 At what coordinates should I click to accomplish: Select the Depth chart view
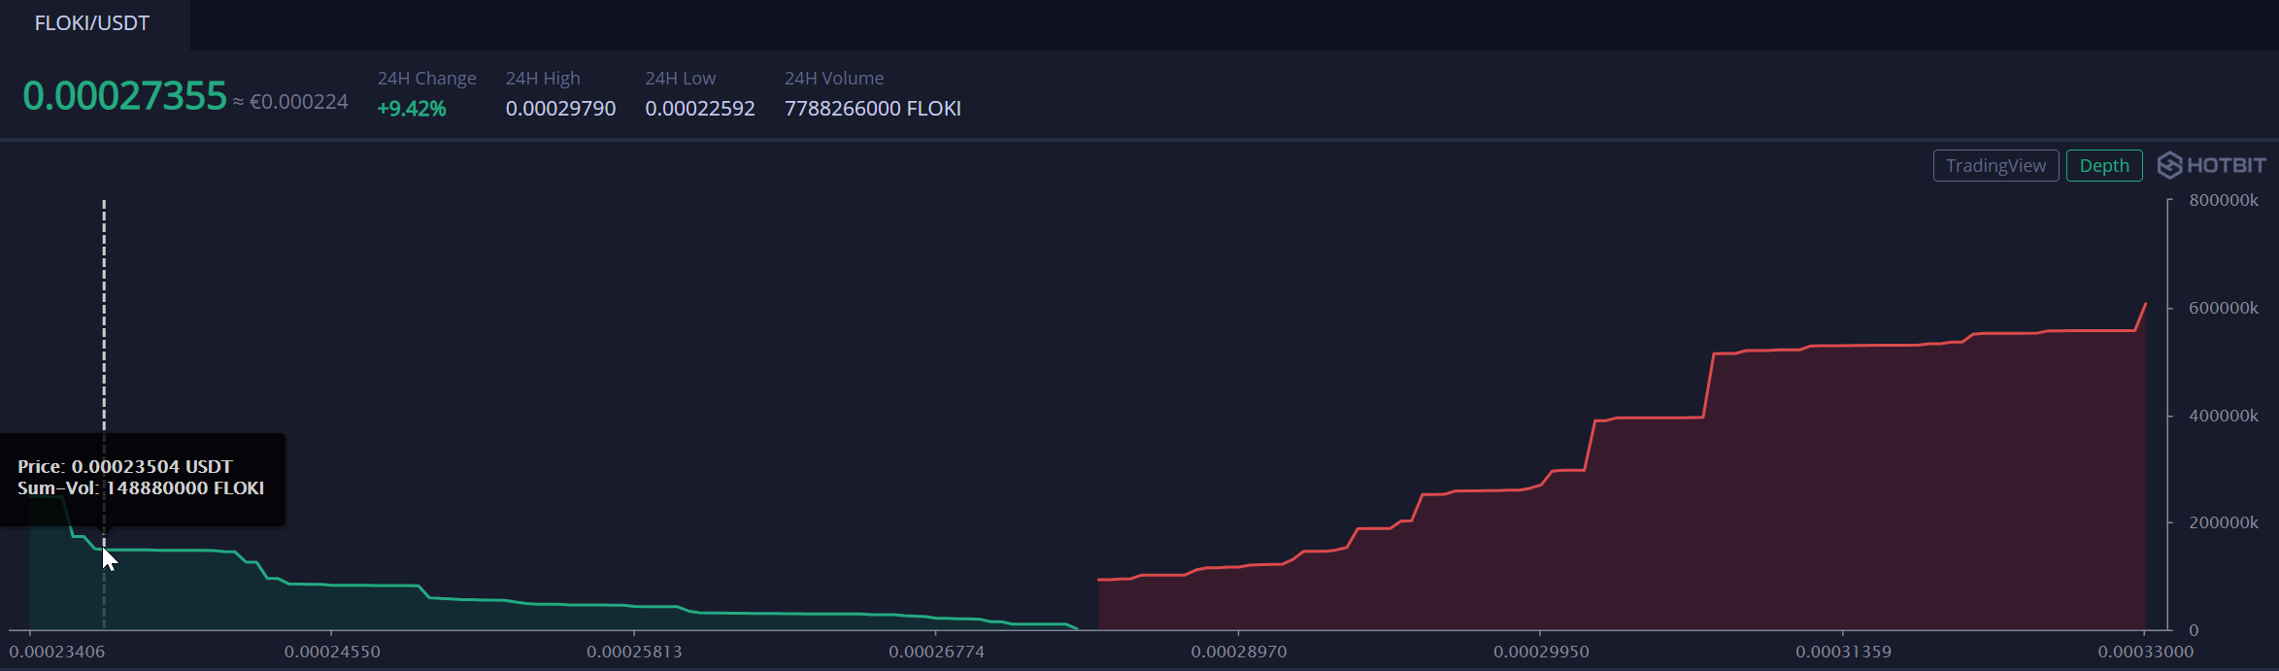2103,166
